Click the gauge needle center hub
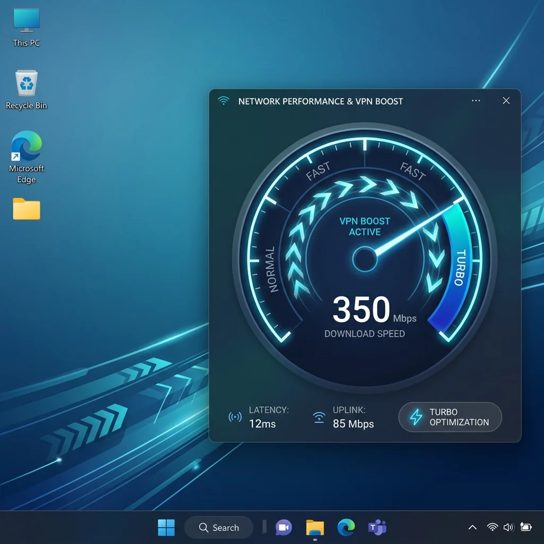Viewport: 544px width, 544px height. click(364, 259)
